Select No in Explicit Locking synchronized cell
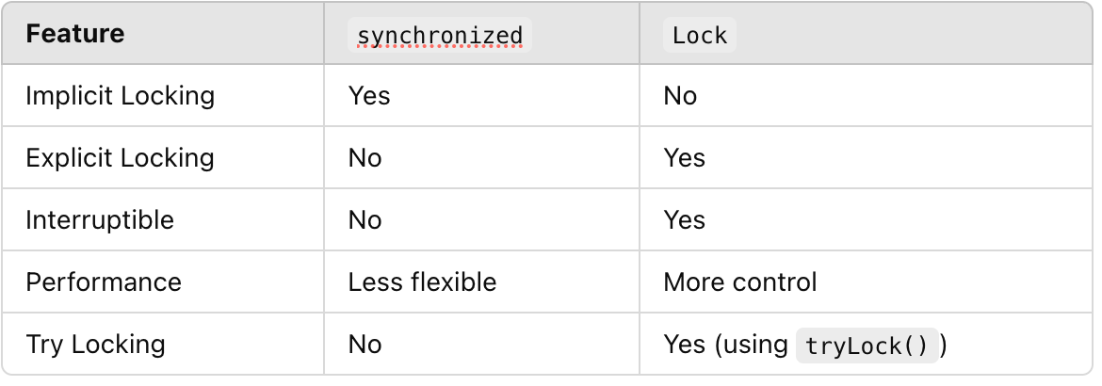The image size is (1102, 386). pyautogui.click(x=365, y=158)
